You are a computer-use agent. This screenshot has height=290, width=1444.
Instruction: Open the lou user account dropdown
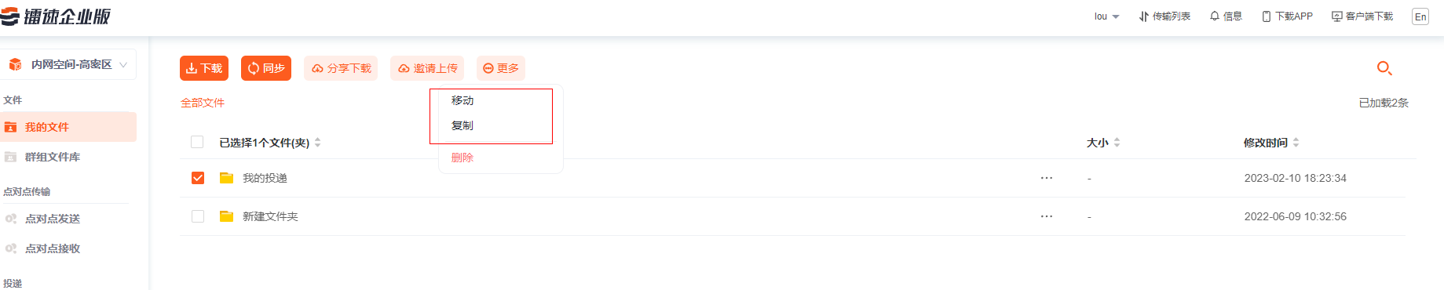click(1106, 16)
